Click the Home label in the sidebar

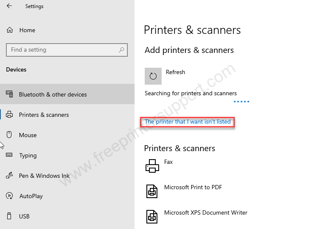[x=27, y=30]
